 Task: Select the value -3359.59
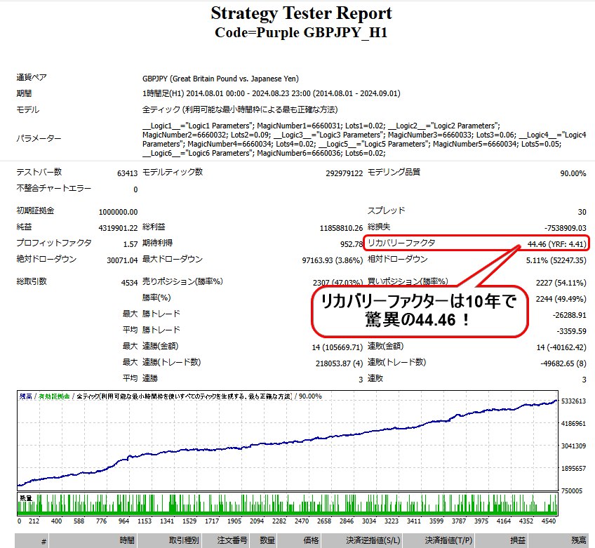571,331
